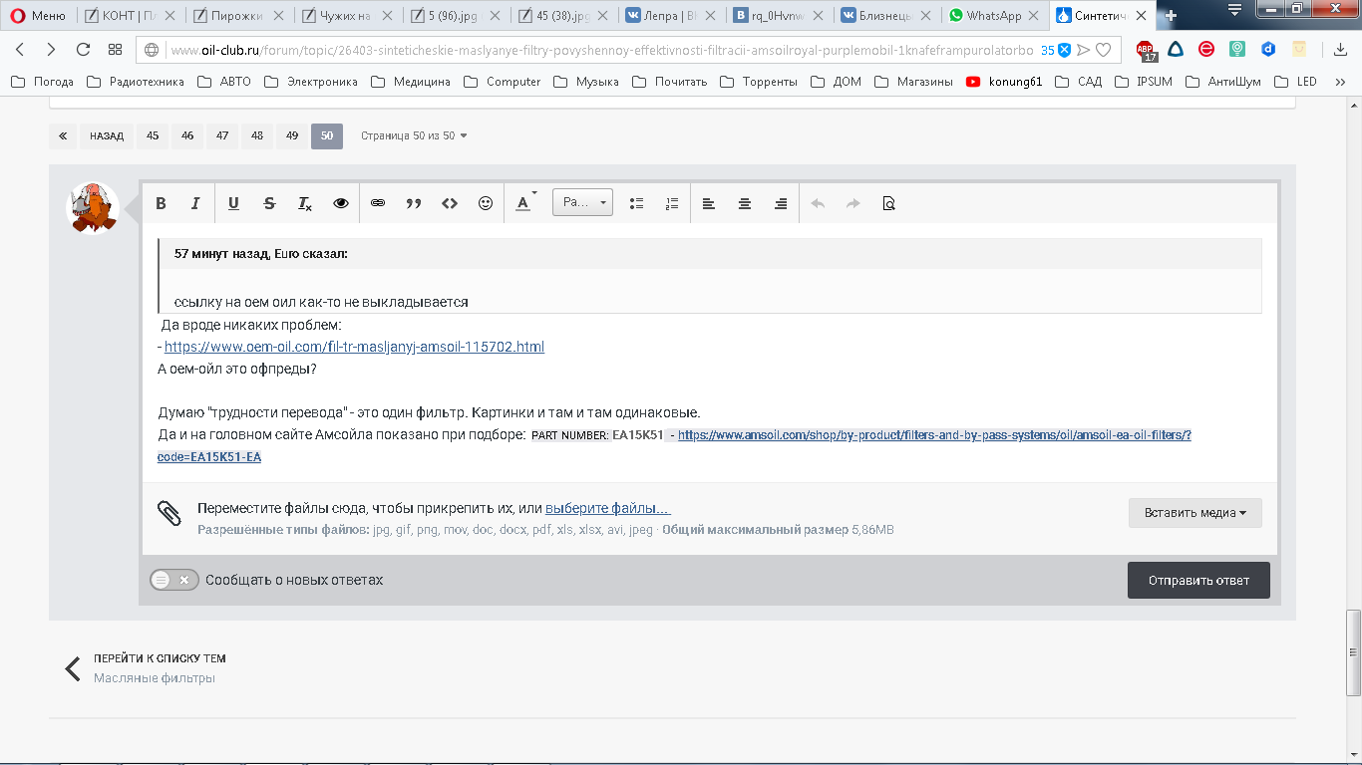Viewport: 1362px width, 765px height.
Task: Click the user avatar thumbnail
Action: click(93, 209)
